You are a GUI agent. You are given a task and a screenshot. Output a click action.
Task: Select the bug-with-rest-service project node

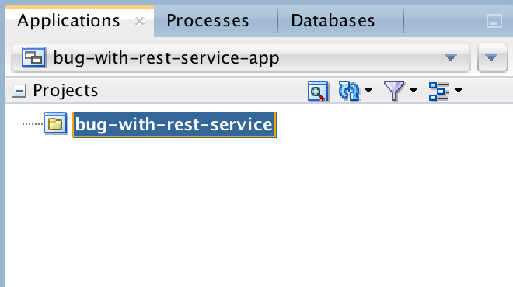pos(174,124)
